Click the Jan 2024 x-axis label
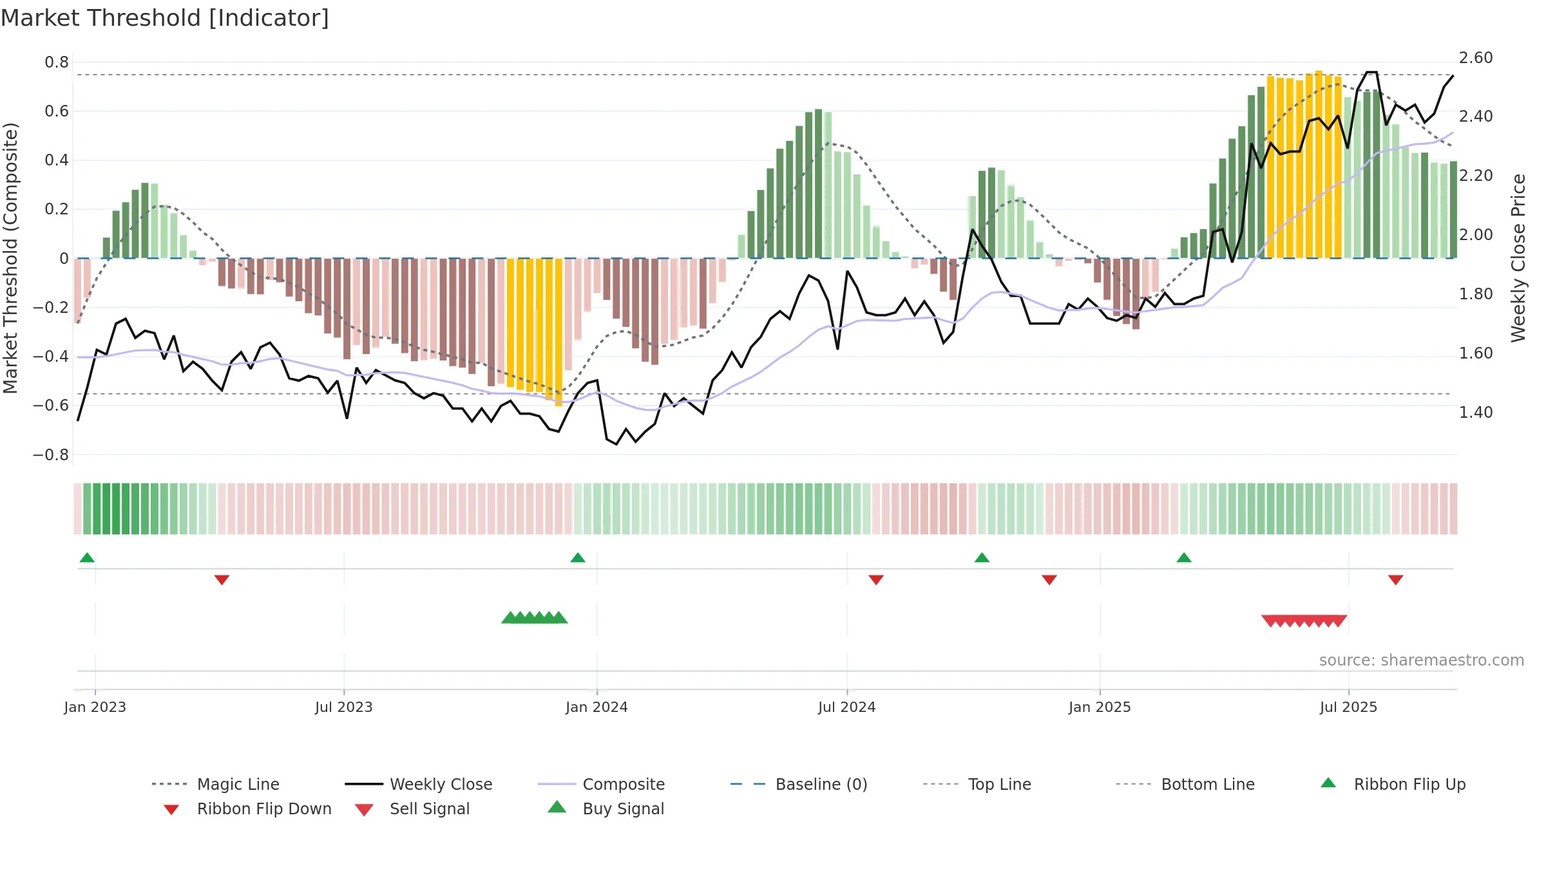The height and width of the screenshot is (869, 1546). point(596,707)
